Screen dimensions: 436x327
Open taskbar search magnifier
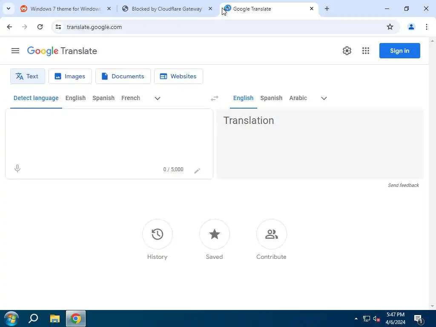[x=33, y=318]
